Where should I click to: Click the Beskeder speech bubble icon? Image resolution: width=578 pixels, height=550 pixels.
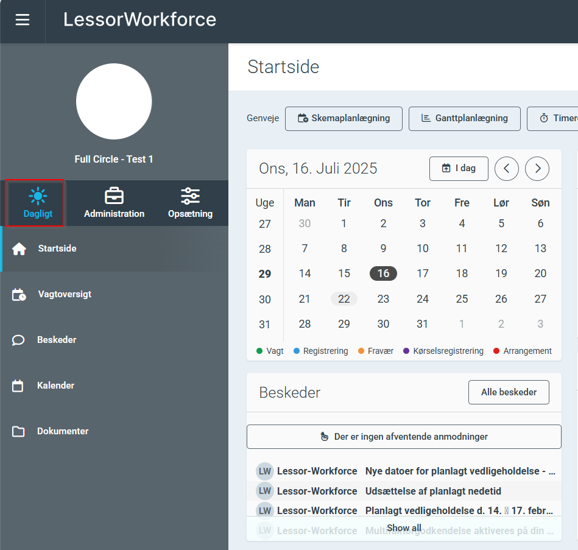coord(19,340)
